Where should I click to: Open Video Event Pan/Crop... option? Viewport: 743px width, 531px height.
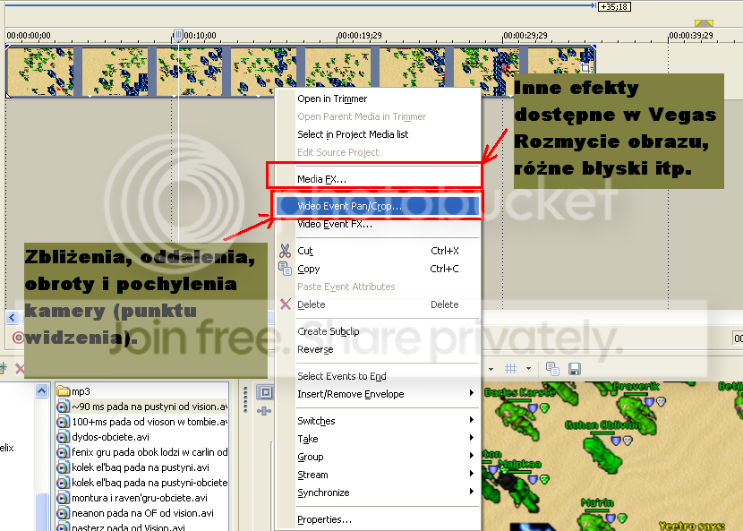coord(378,206)
